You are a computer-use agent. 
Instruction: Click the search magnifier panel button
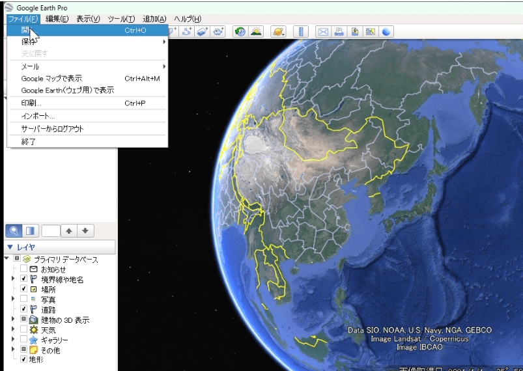pyautogui.click(x=14, y=230)
